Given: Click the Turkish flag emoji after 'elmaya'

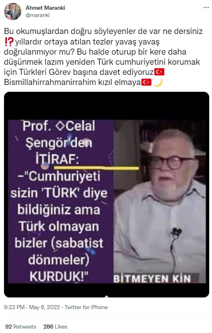Looking at the screenshot, I should [146, 82].
